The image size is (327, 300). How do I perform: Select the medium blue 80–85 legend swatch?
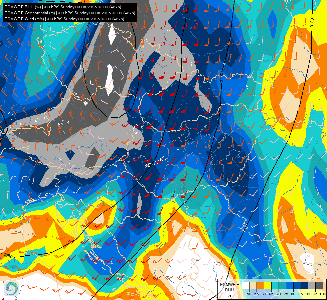(x=297, y=285)
